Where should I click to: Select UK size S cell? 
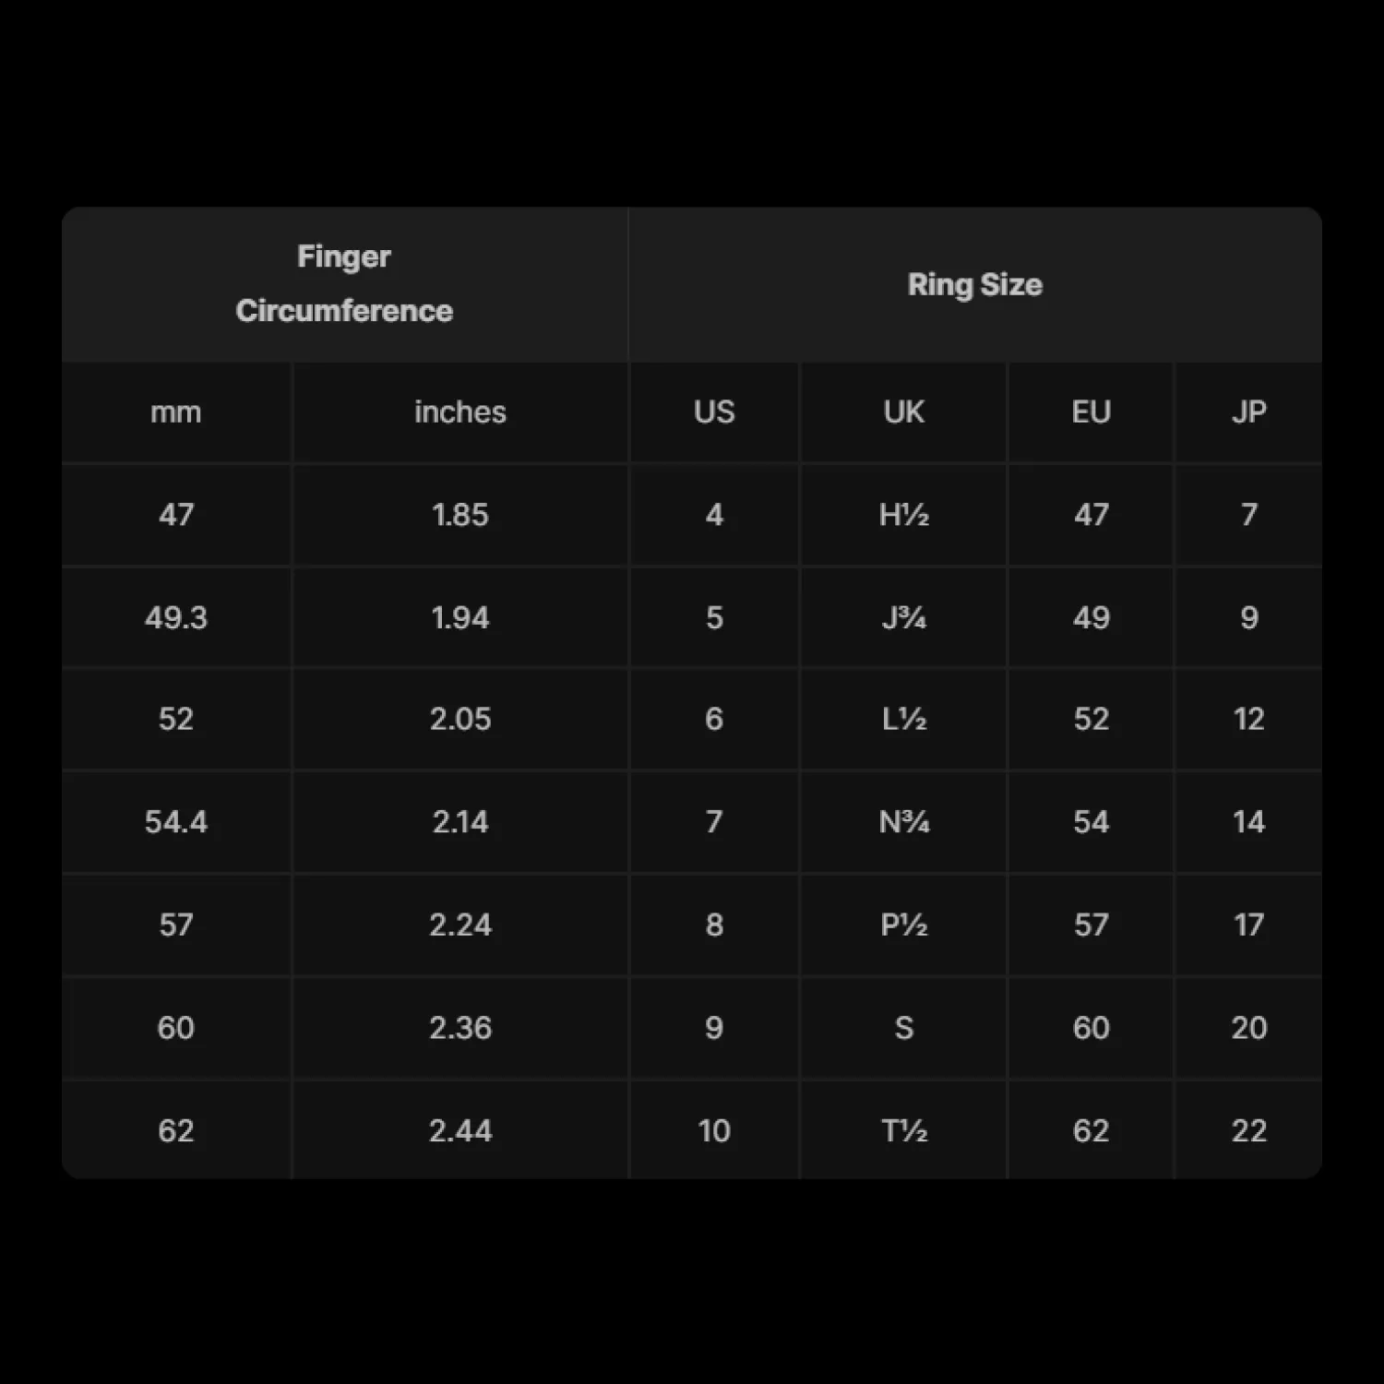point(903,1028)
